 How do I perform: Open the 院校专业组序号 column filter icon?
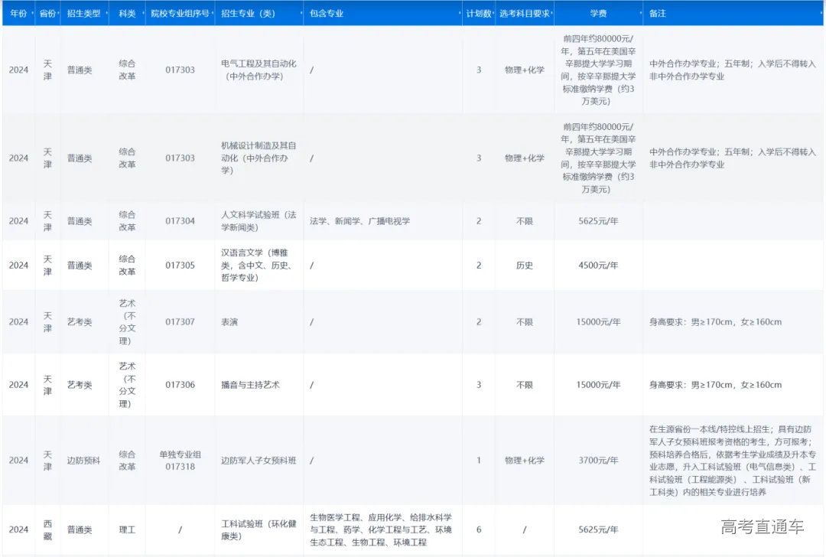[213, 13]
